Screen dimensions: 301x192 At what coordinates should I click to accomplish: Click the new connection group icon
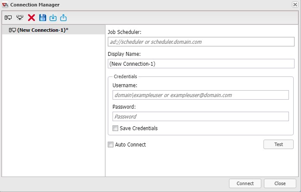[20, 18]
